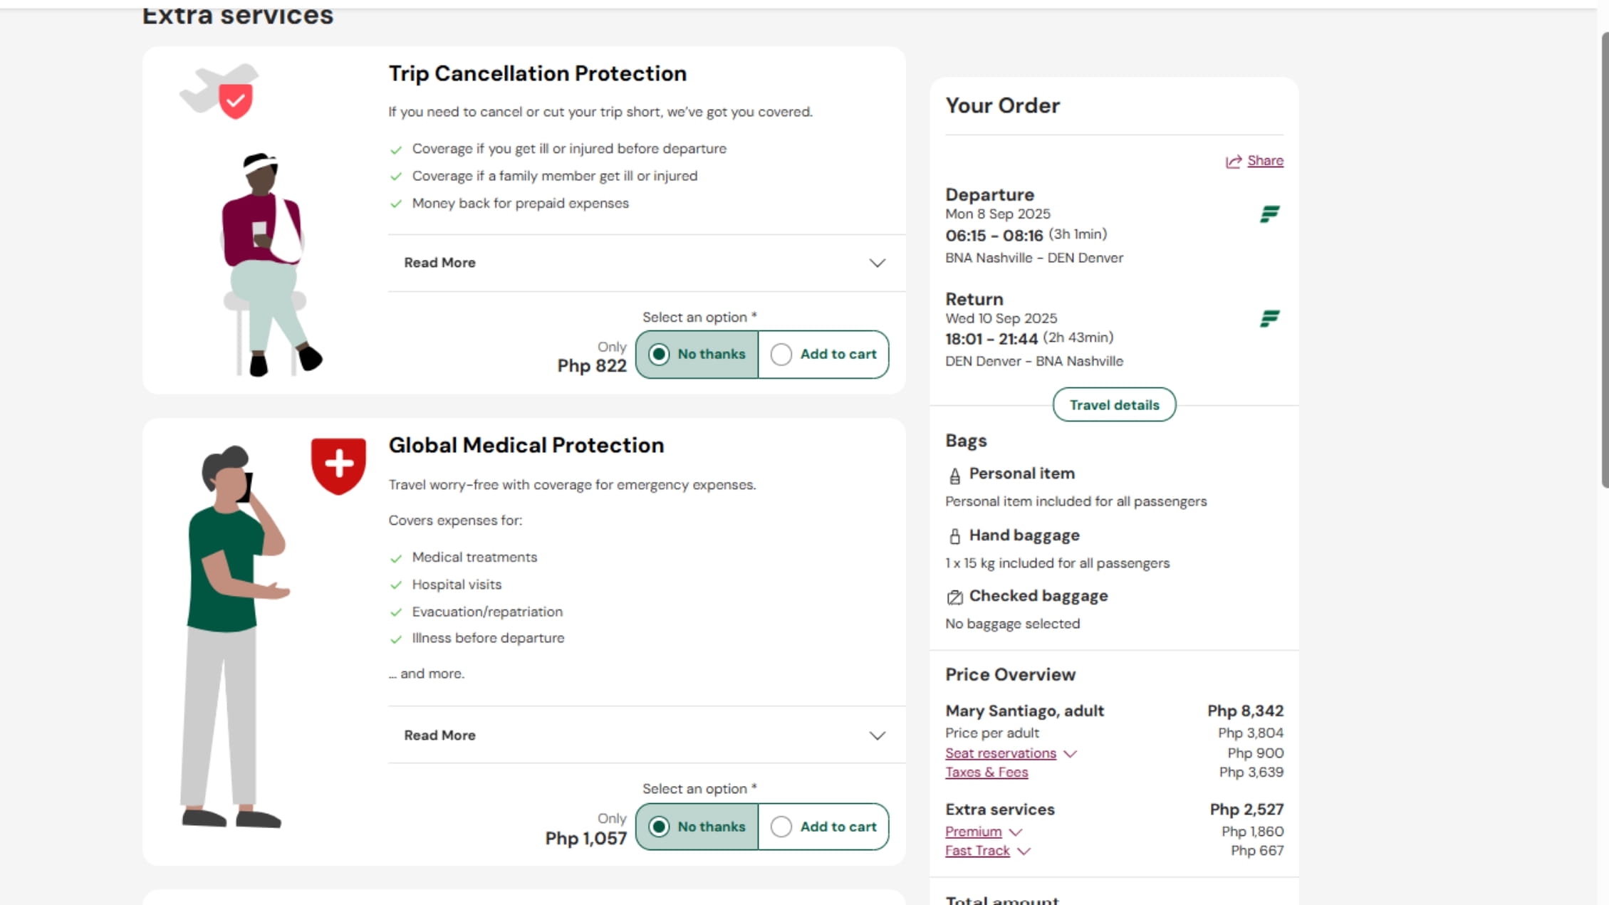The height and width of the screenshot is (905, 1609).
Task: Click the red medical cross shield icon
Action: (x=338, y=466)
